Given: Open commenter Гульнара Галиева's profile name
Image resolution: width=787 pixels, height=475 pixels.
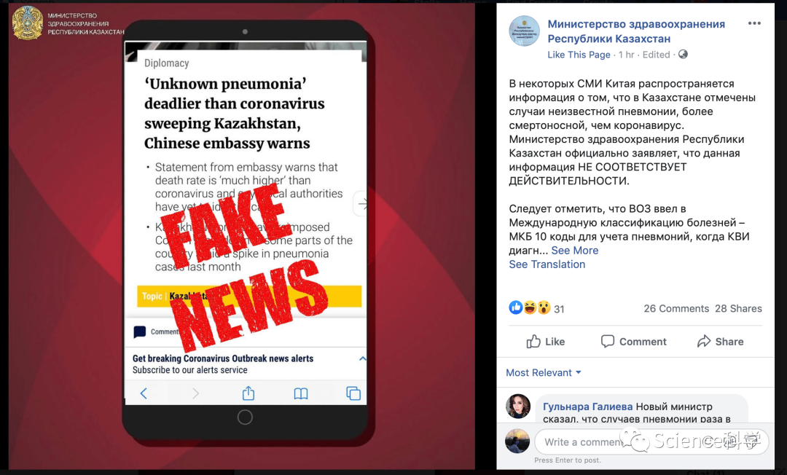Looking at the screenshot, I should [588, 407].
